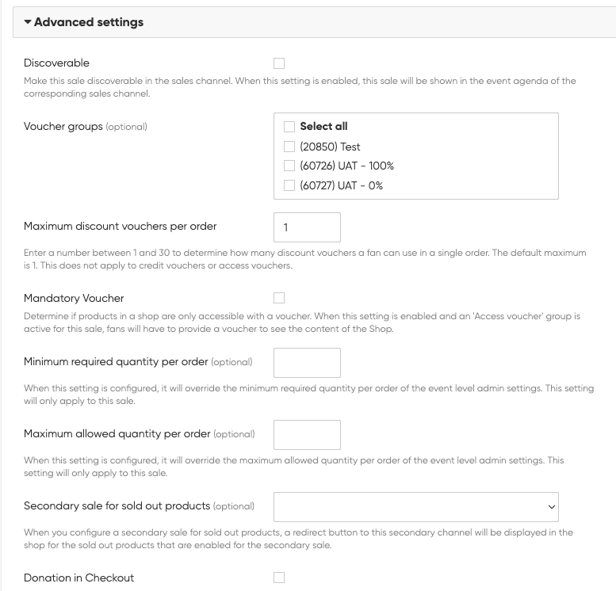Tick the (60726) UAT - 100% checkbox
The image size is (616, 591).
pos(289,166)
